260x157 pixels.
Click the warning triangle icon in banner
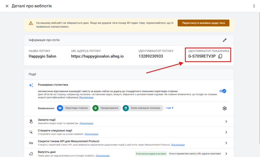pos(31,23)
